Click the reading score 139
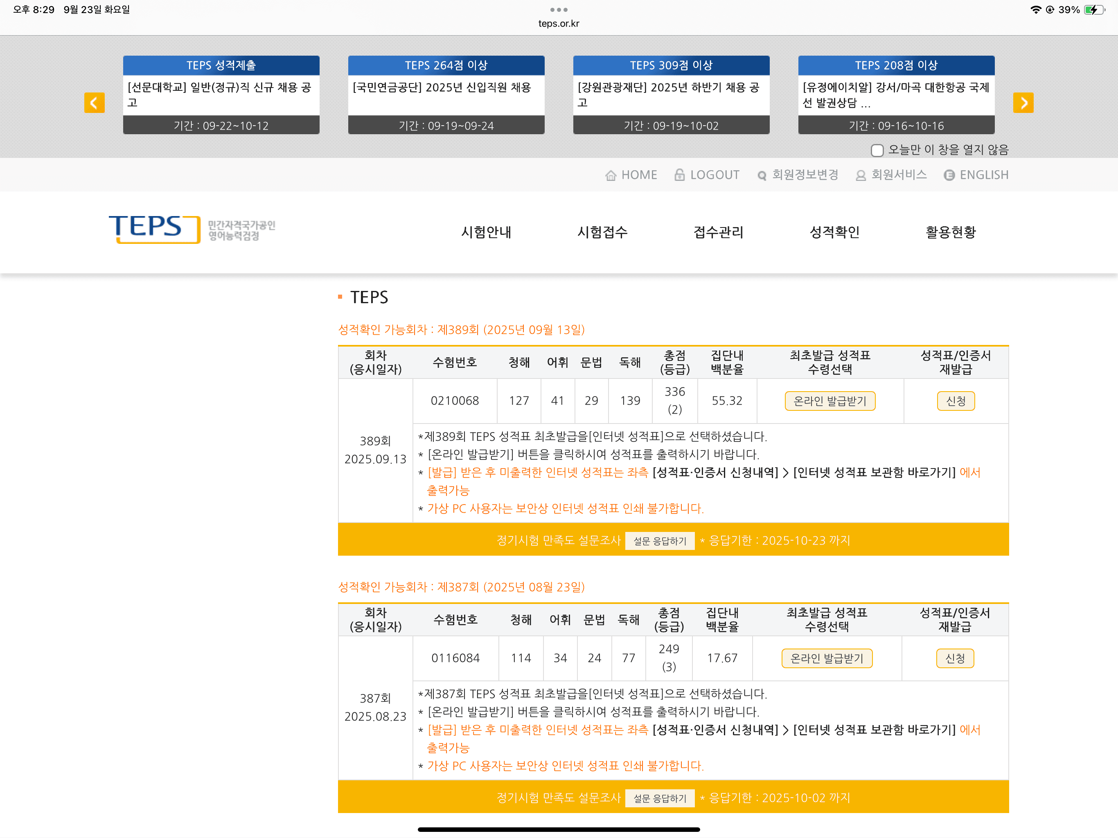Screen dimensions: 1118x838 (630, 401)
